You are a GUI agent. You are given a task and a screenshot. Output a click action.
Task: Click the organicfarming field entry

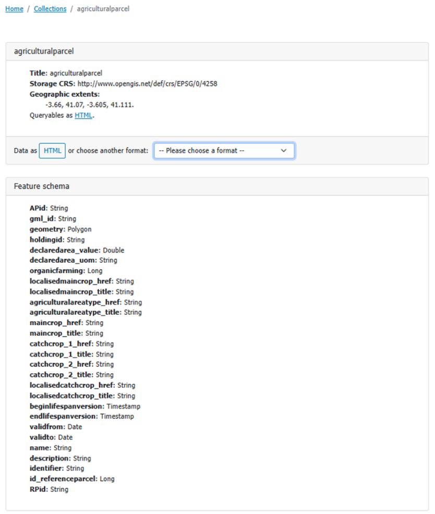(66, 271)
